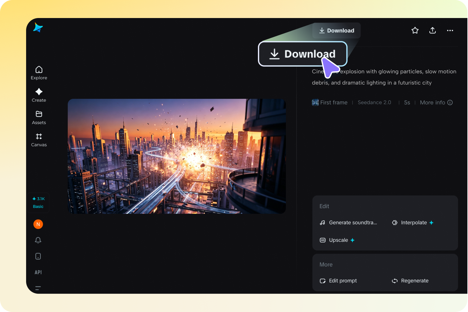This screenshot has height=312, width=468.
Task: Click the app logo in the sidebar
Action: coord(38,28)
